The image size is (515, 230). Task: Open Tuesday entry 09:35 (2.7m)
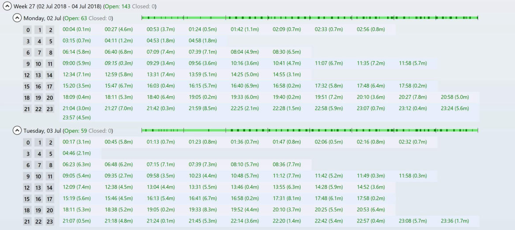point(119,176)
